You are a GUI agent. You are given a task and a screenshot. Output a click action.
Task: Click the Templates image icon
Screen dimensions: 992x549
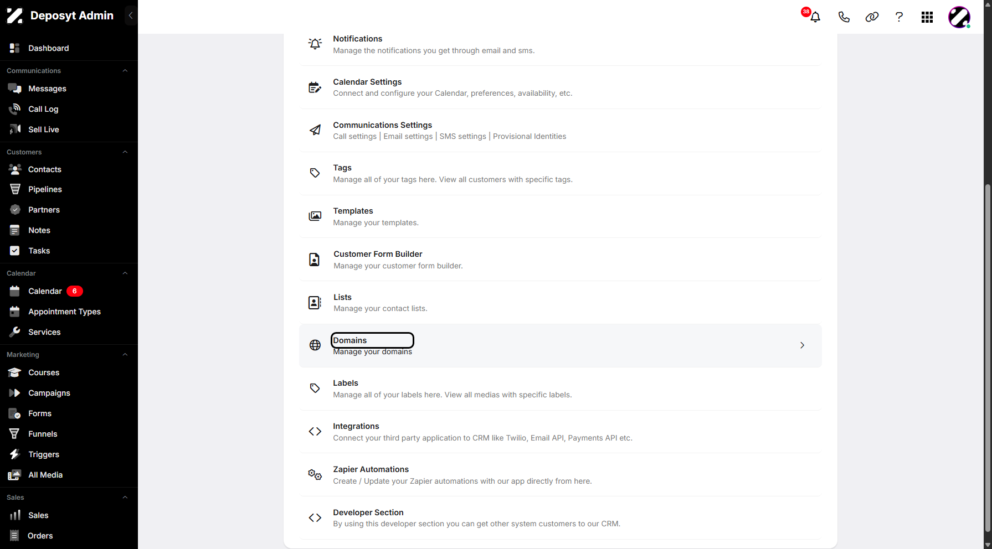[315, 216]
